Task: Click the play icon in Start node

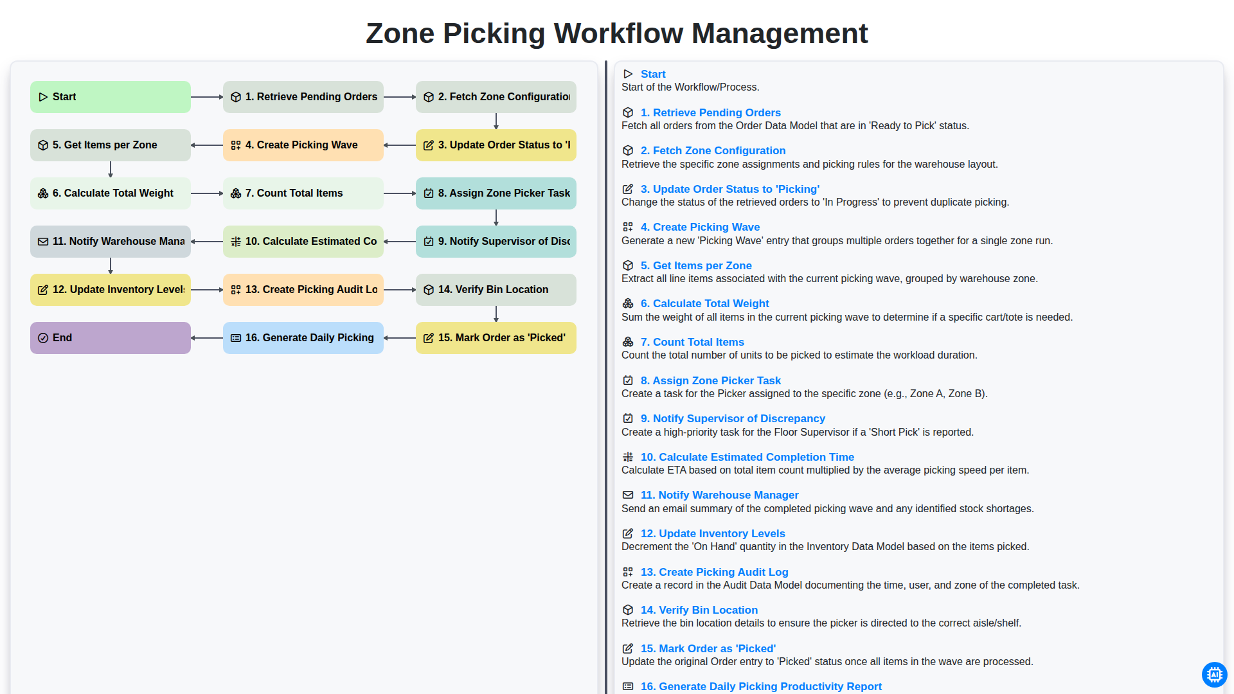Action: click(x=43, y=97)
